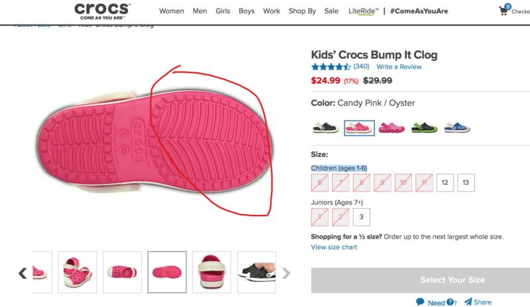Select juniors size 3
Viewport: 530px width, 307px height.
pos(361,217)
